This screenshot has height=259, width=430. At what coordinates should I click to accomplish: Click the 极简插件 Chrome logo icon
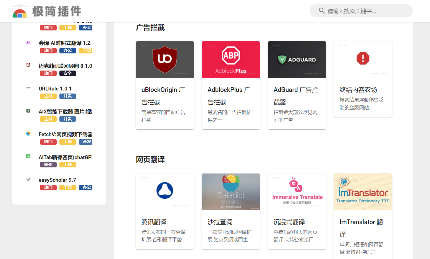pos(20,12)
